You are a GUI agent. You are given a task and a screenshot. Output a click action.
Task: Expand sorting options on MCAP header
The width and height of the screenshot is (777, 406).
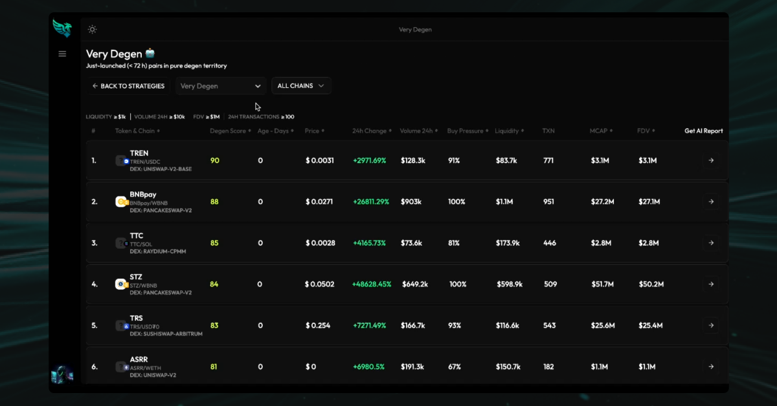pos(601,131)
